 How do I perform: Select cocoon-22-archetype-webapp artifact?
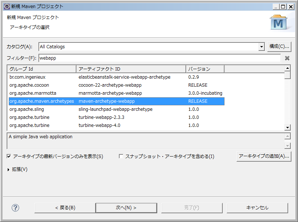click(110, 85)
